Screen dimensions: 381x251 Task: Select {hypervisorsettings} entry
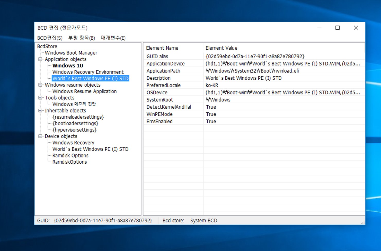[75, 130]
